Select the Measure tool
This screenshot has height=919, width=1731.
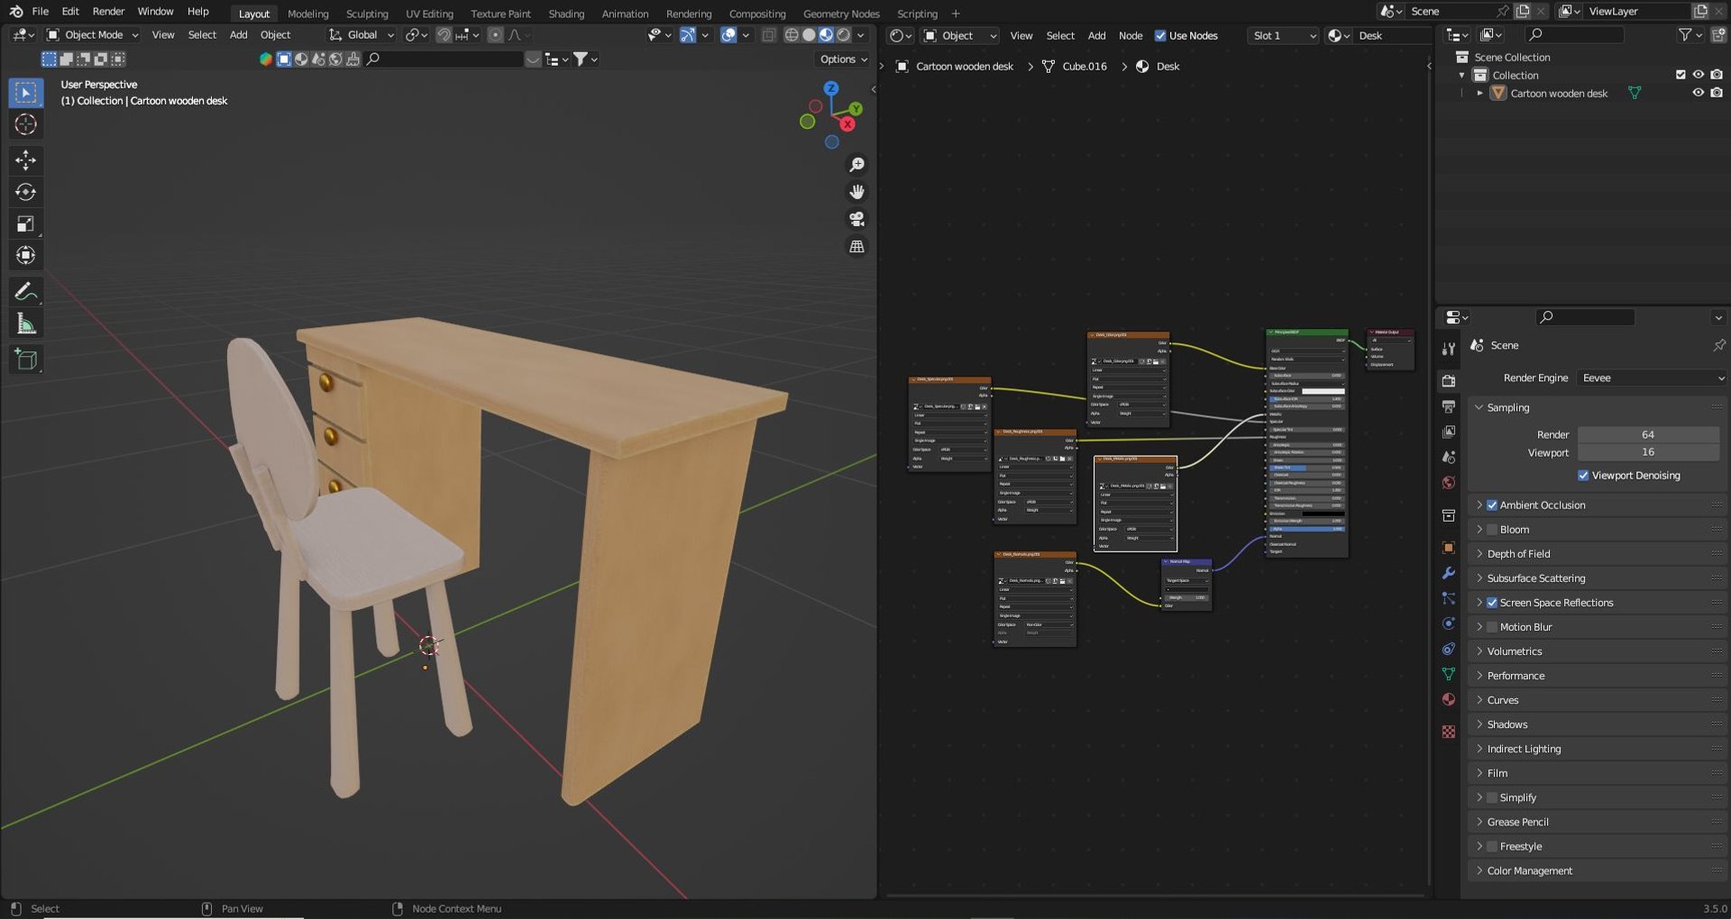pos(25,323)
